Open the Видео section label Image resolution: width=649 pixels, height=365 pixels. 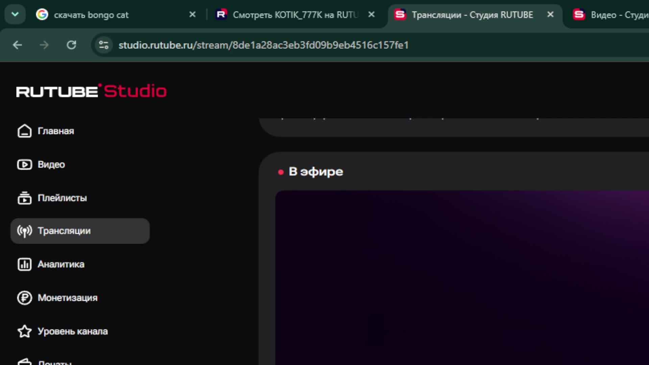51,165
